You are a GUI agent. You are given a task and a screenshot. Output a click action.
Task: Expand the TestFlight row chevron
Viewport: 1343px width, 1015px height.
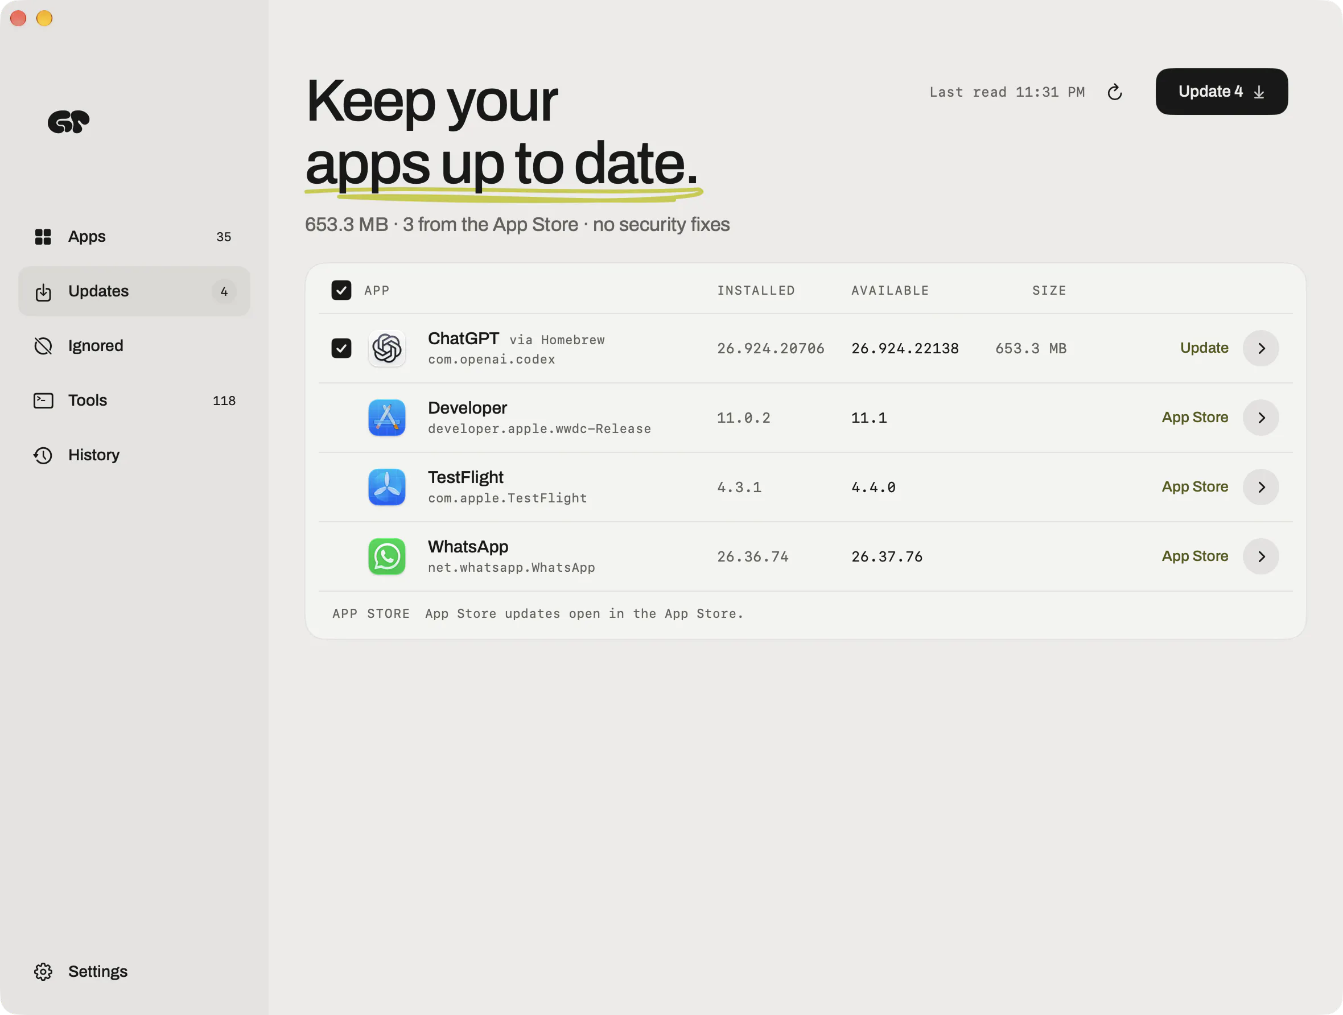point(1261,487)
